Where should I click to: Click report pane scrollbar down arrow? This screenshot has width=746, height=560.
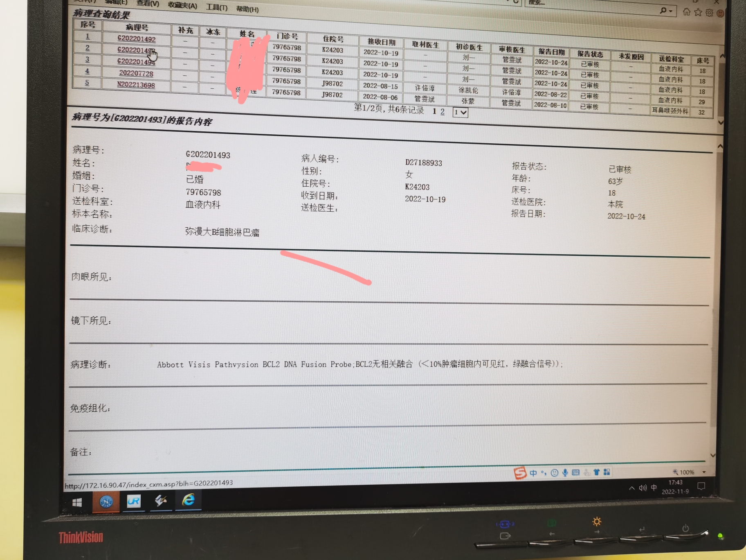[713, 455]
